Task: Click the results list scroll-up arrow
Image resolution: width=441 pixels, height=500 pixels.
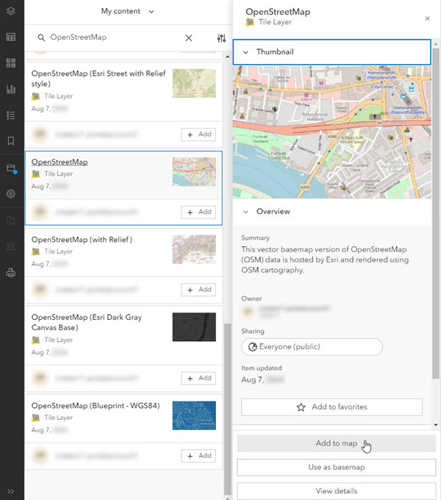Action: tap(227, 57)
